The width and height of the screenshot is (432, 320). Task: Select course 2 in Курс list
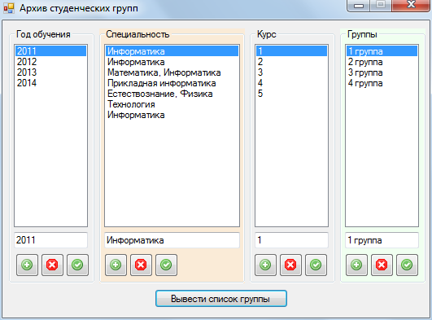(x=292, y=62)
